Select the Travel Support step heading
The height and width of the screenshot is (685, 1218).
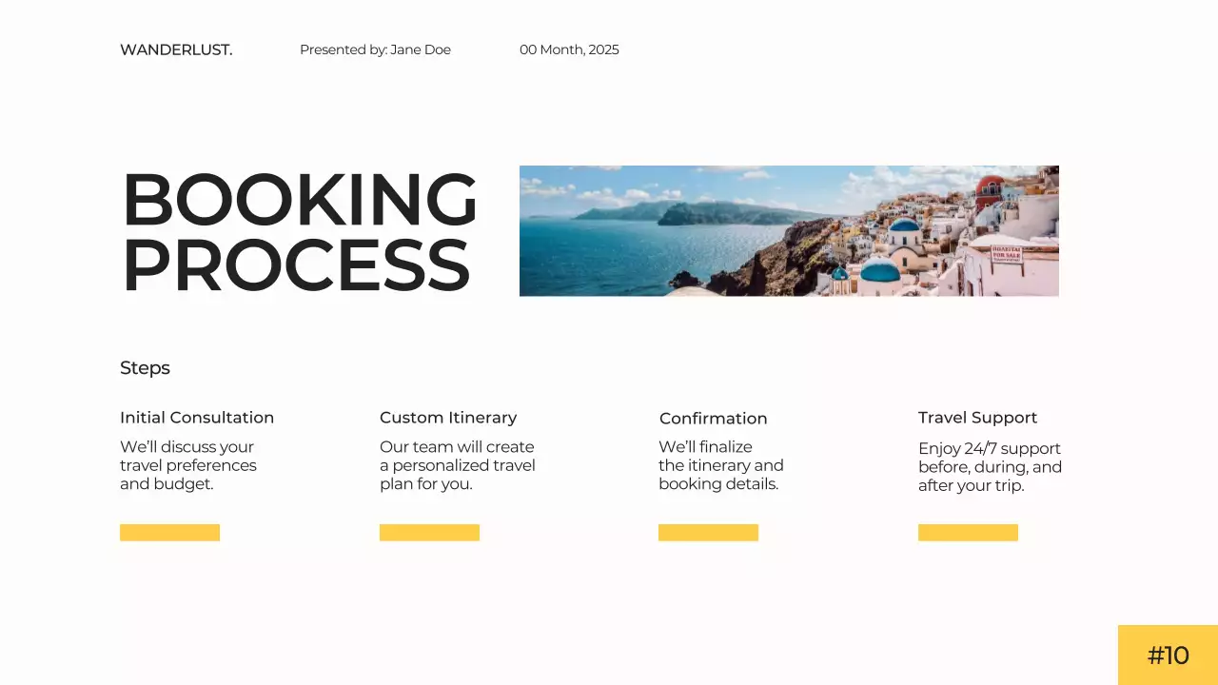point(978,417)
